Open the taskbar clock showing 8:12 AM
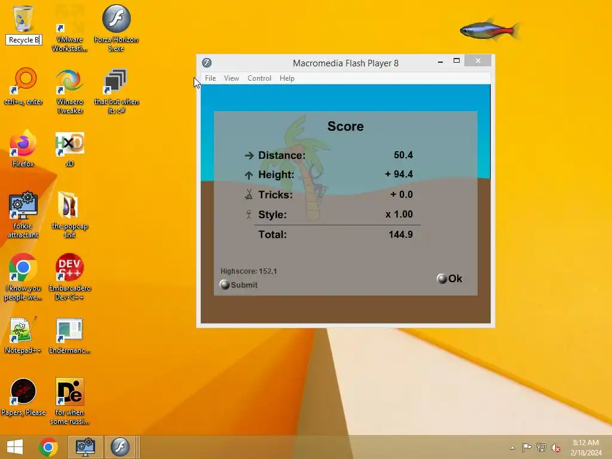 point(586,447)
